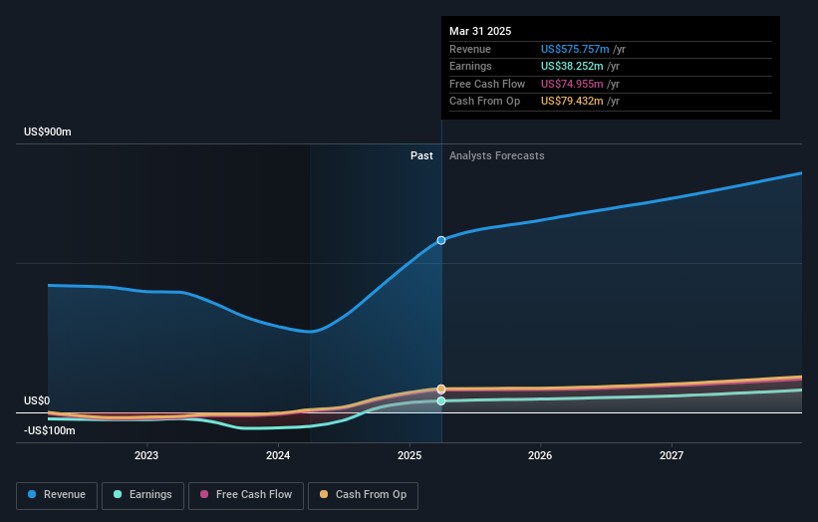
Task: Toggle the Cash From Op legend series
Action: 363,495
